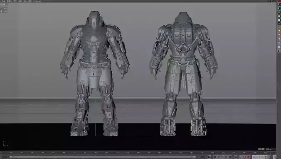Toggle parameter keying P icon

266,157
